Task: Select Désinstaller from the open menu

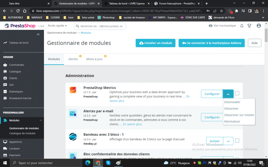Action: (232, 102)
